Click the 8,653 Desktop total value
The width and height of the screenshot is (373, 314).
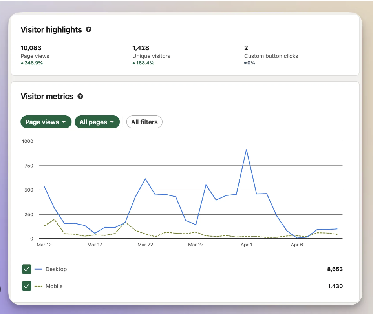(335, 269)
